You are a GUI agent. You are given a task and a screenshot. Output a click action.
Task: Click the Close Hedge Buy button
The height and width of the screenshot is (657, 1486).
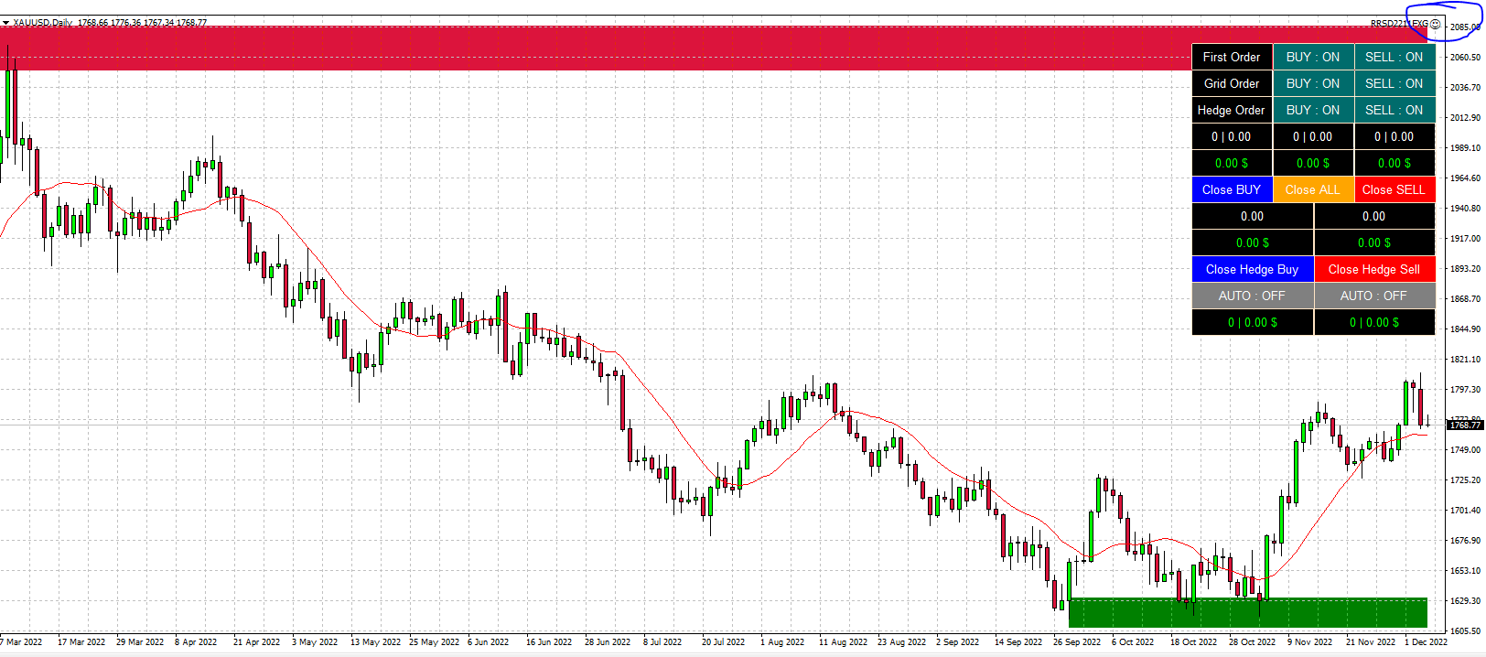1252,269
